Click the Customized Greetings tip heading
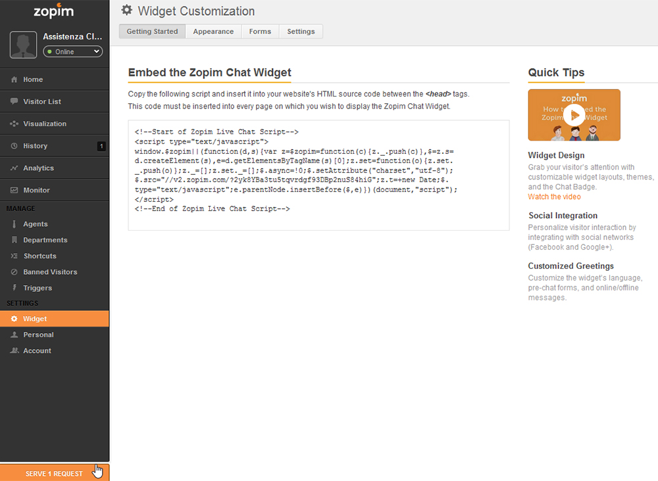 click(x=570, y=266)
